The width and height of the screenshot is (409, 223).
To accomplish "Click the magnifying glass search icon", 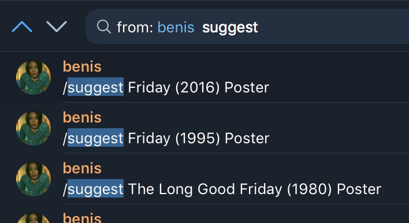I will pos(104,27).
